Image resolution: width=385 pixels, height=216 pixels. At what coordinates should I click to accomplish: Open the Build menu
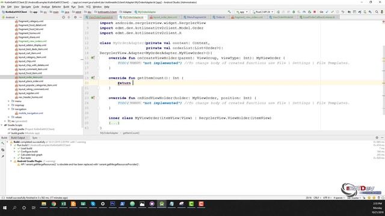[x=66, y=7]
